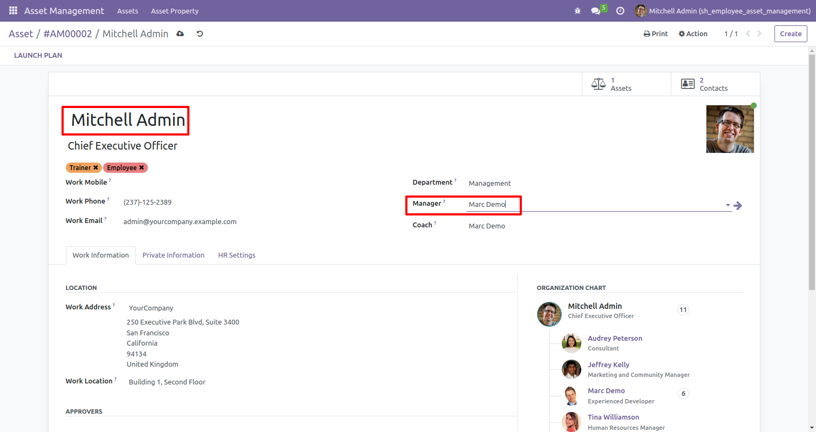Click the Create button
The width and height of the screenshot is (816, 432).
click(x=791, y=33)
